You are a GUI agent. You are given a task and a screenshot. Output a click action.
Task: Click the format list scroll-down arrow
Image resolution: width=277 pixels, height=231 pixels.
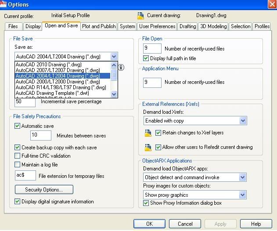(114, 94)
